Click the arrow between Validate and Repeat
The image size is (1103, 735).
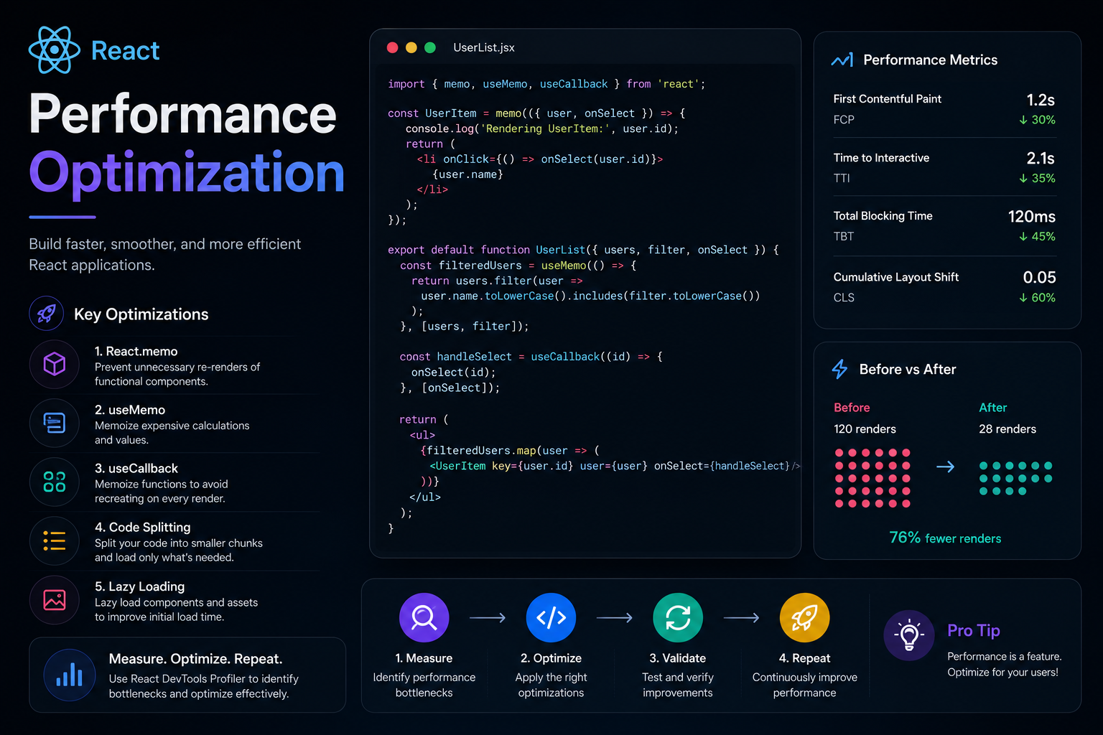pos(742,617)
